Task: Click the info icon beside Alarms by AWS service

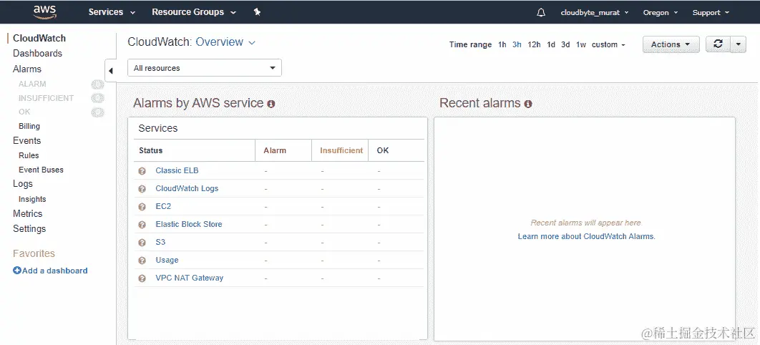Action: coord(271,104)
